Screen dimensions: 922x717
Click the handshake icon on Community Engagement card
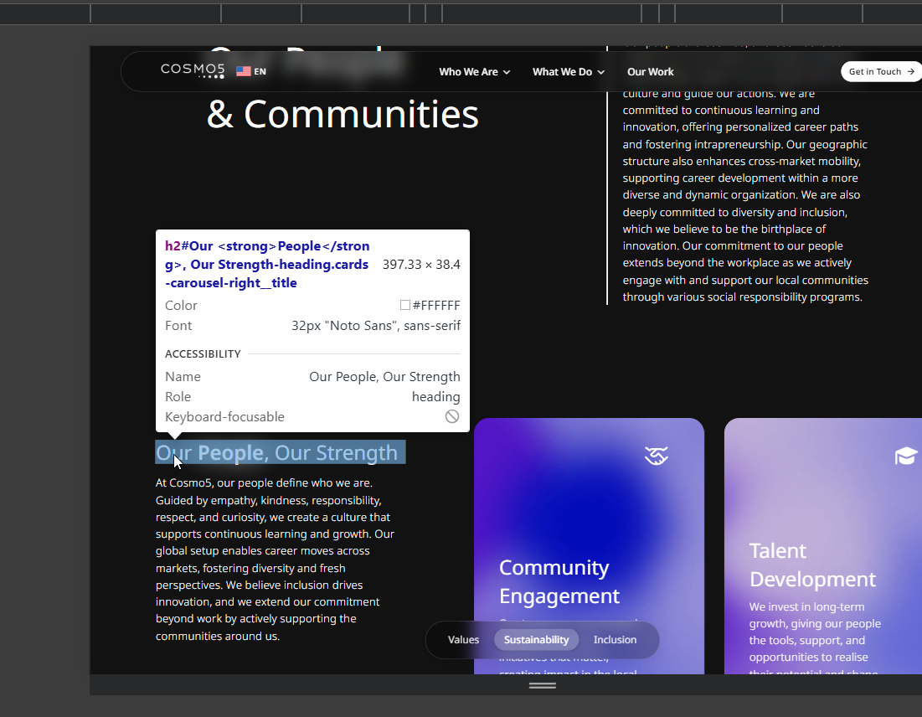(x=657, y=456)
